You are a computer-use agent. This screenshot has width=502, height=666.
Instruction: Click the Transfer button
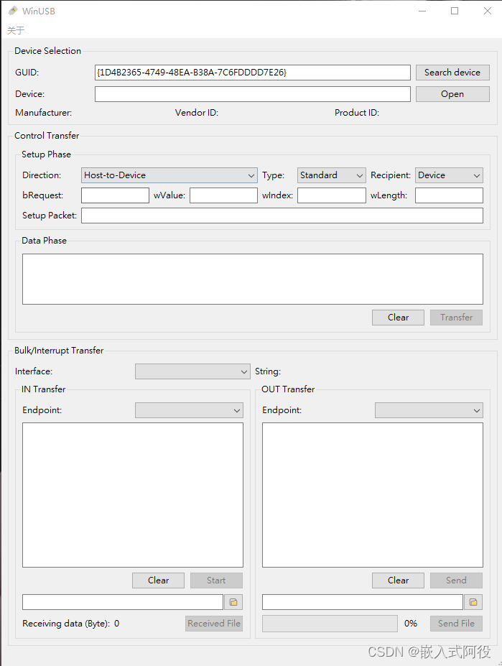pos(456,318)
